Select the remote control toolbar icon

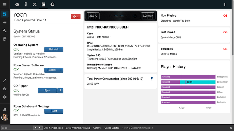[x=26, y=4]
